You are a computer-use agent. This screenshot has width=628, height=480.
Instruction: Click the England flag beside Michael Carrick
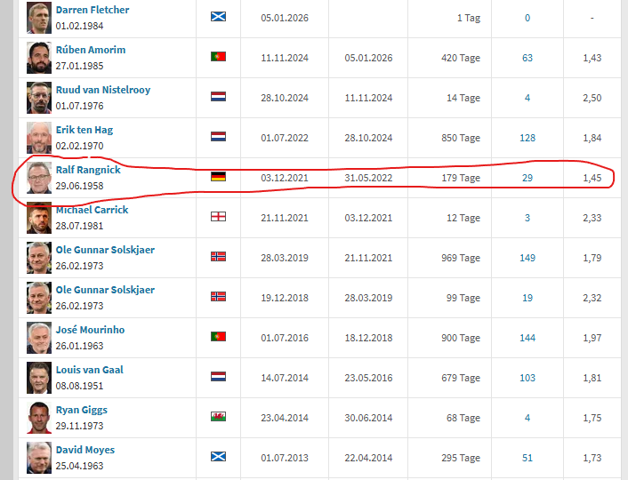tap(218, 217)
